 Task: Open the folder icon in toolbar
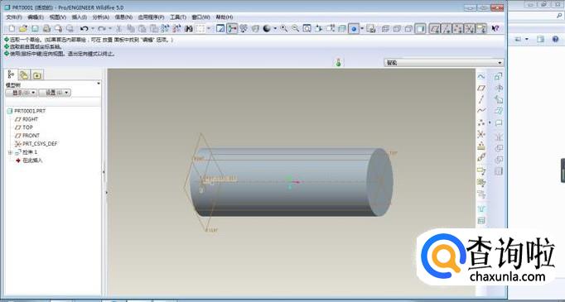[23, 28]
